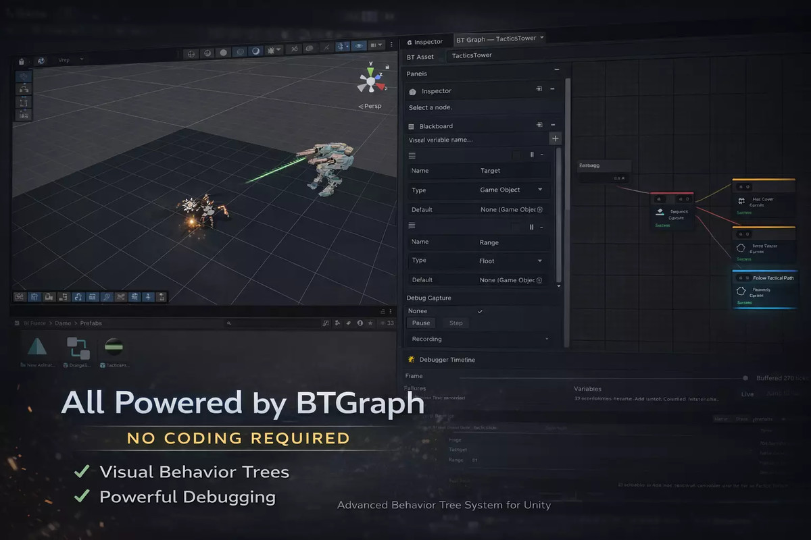Select the Sequence node in the graph
The image size is (811, 540).
[x=672, y=211]
